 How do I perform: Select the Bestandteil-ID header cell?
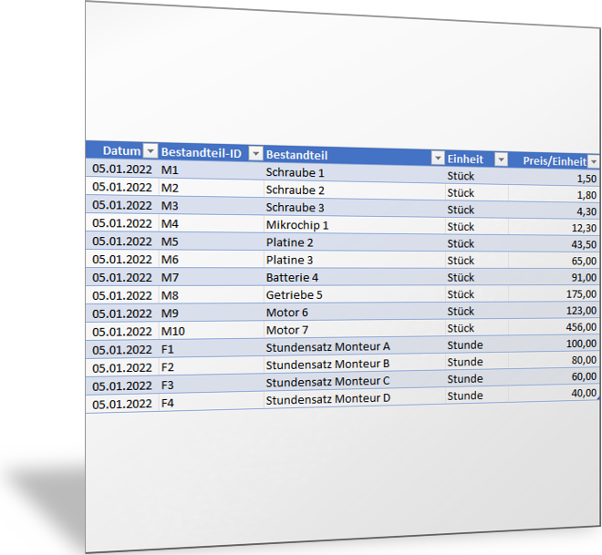point(212,153)
